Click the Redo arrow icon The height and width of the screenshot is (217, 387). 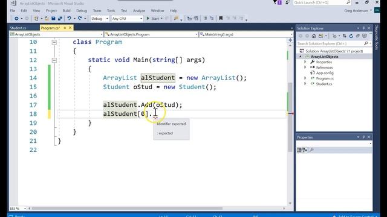coord(80,19)
